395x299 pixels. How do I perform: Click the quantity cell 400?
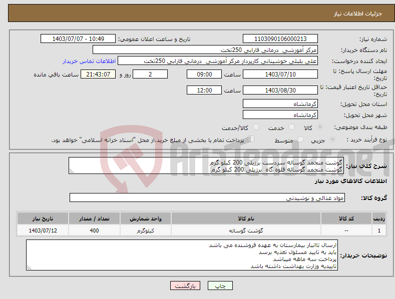[94, 230]
